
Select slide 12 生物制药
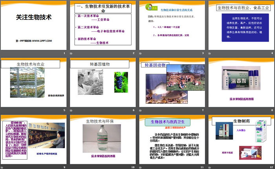(x=241, y=140)
